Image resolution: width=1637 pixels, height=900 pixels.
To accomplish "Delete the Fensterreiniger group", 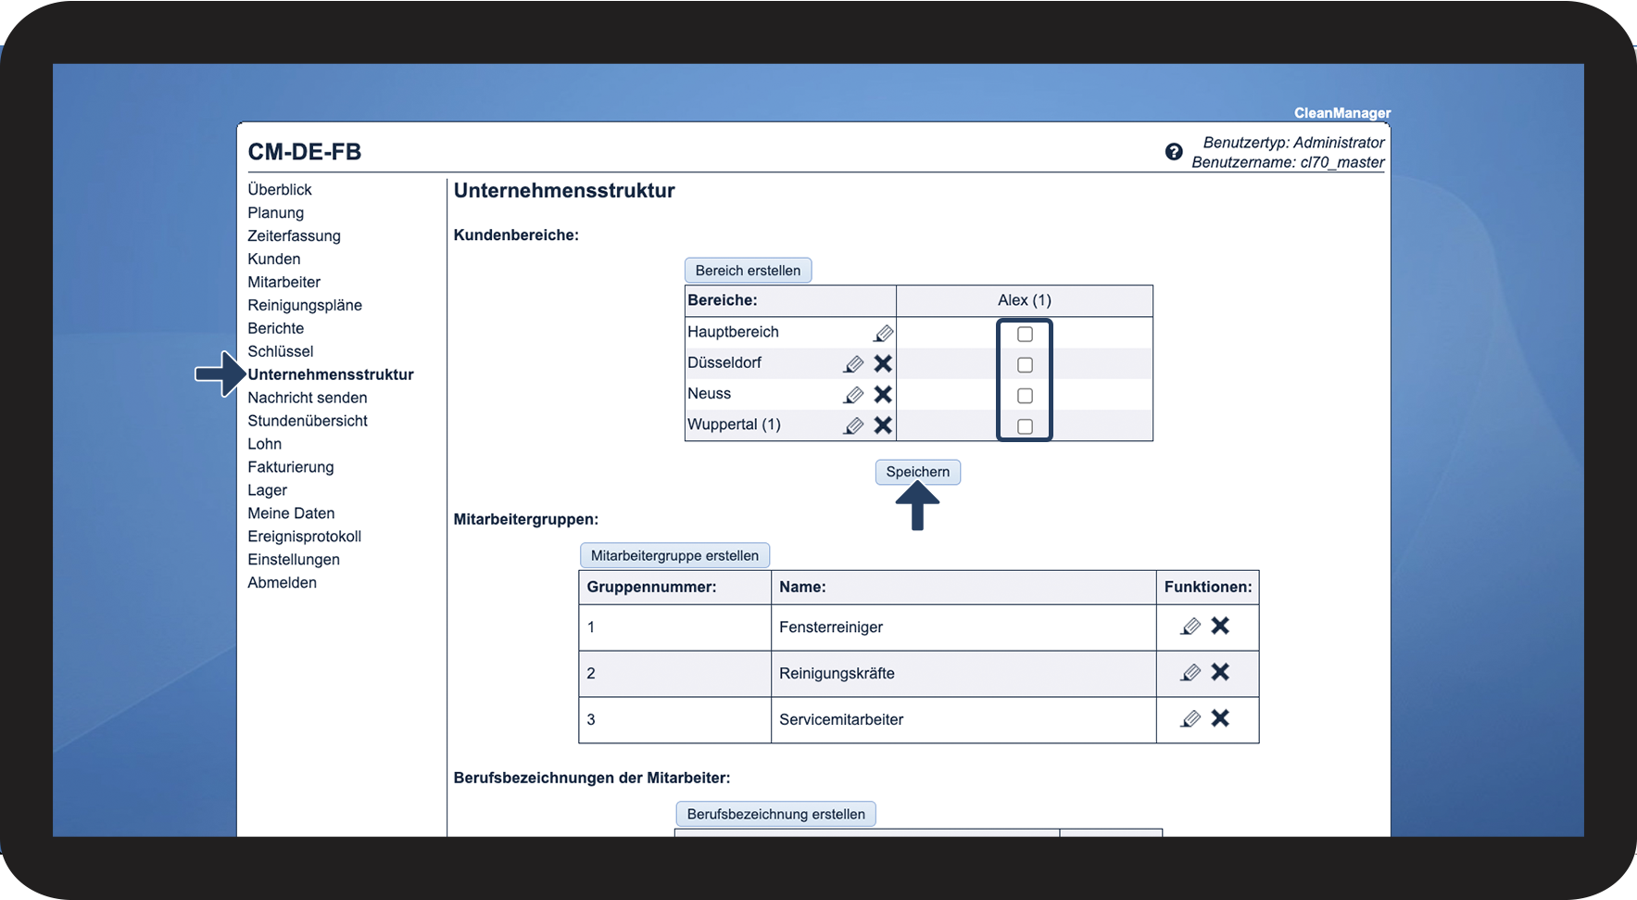I will pyautogui.click(x=1220, y=626).
